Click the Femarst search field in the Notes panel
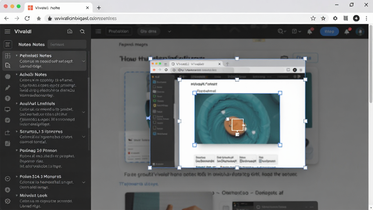 (x=67, y=44)
